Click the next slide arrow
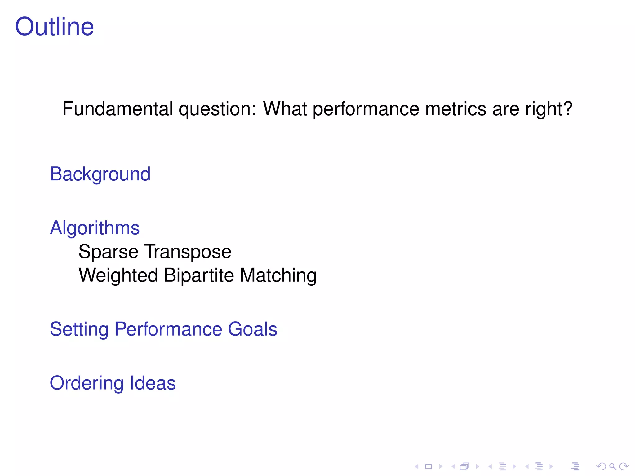Image resolution: width=635 pixels, height=476 pixels. pyautogui.click(x=441, y=466)
